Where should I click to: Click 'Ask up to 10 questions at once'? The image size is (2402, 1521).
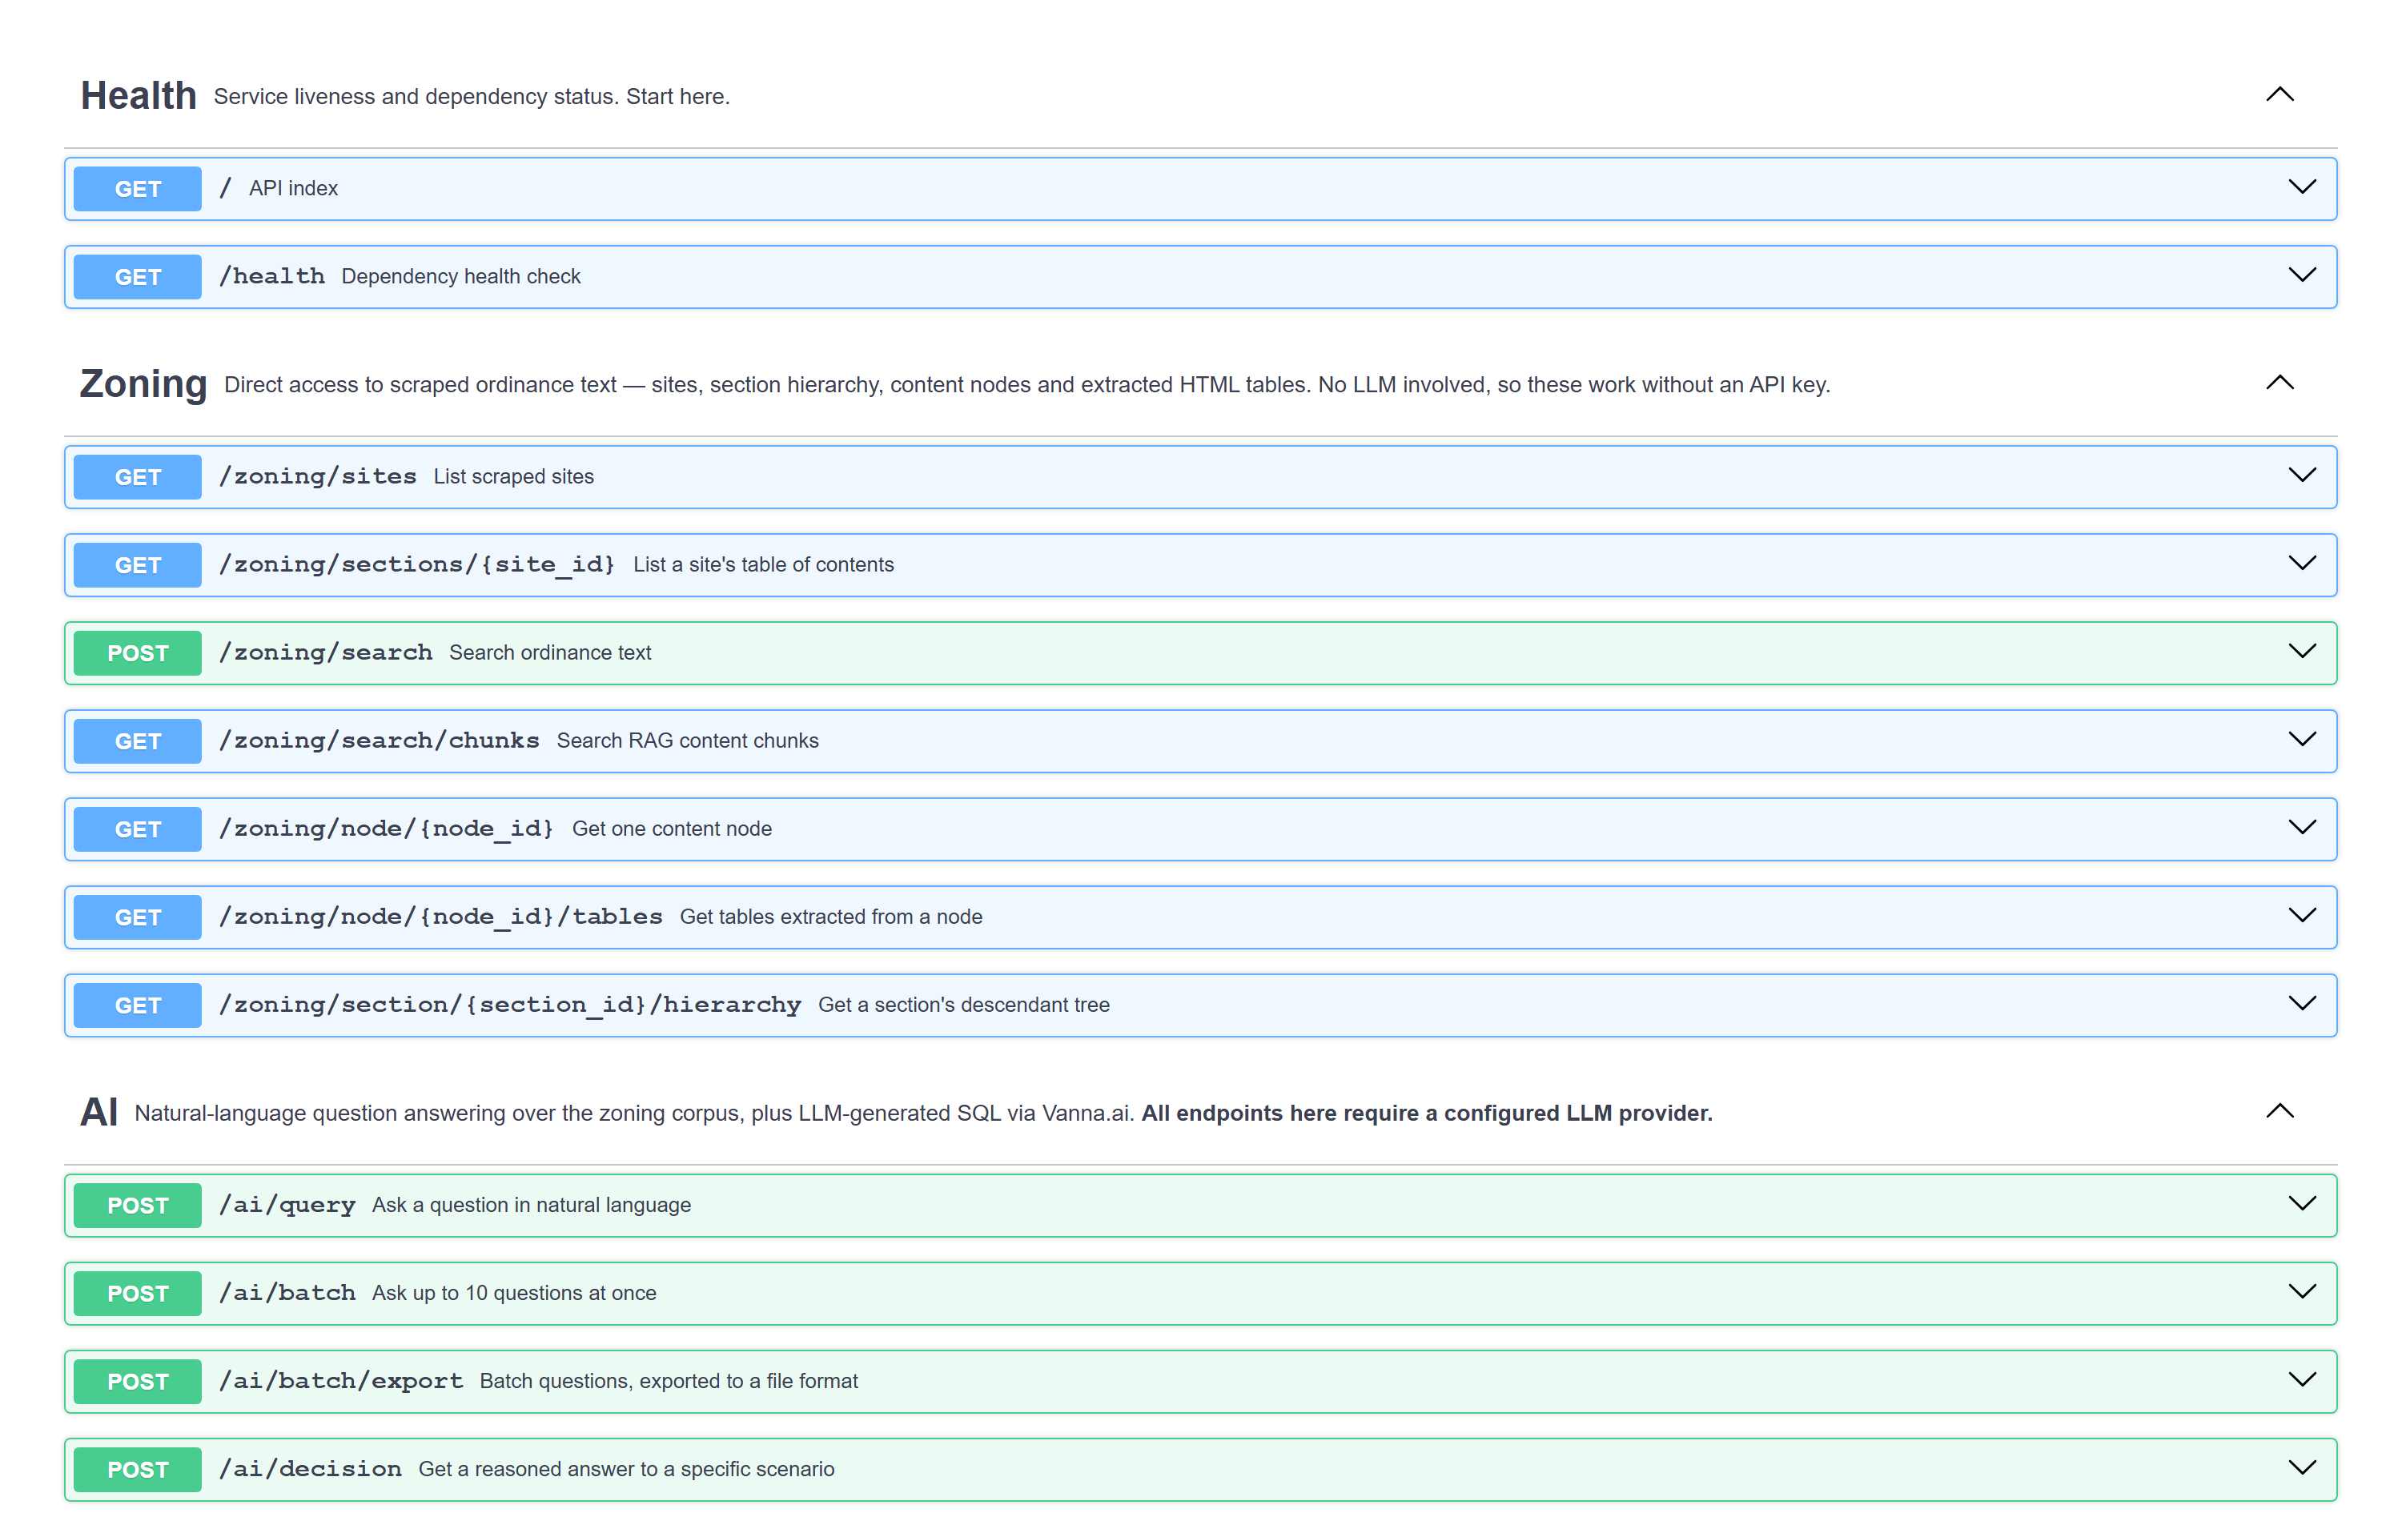pyautogui.click(x=515, y=1293)
